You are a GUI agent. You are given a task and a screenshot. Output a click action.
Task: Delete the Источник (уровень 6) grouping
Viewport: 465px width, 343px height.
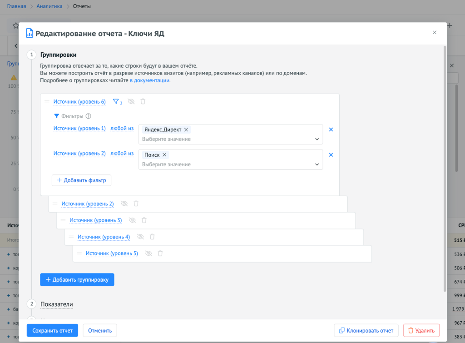[143, 102]
